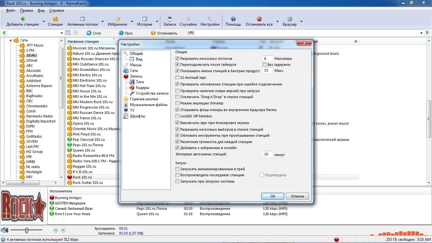Select TV in settings tree
This screenshot has width=432, height=243.
(x=132, y=110)
